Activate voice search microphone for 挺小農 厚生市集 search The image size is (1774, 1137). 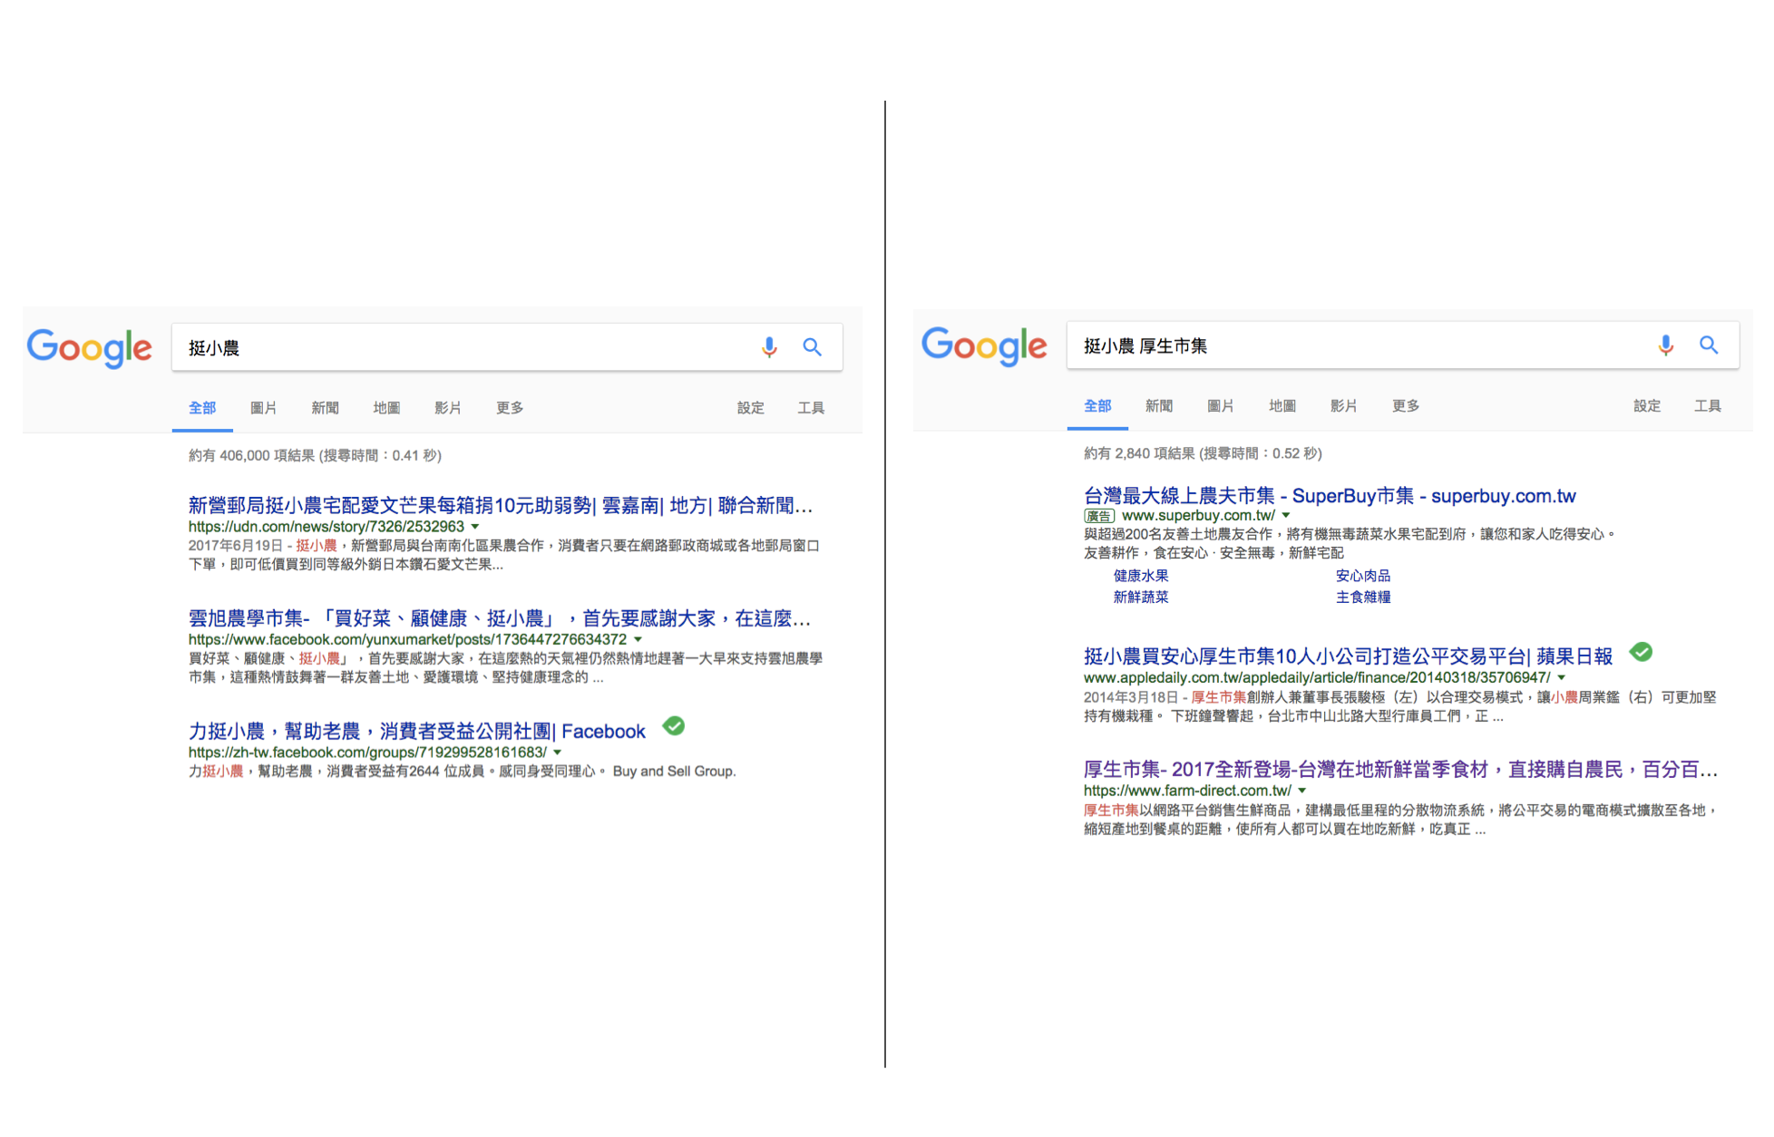1665,345
